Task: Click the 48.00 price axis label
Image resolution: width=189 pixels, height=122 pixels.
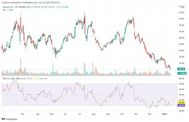Action: tap(182, 38)
